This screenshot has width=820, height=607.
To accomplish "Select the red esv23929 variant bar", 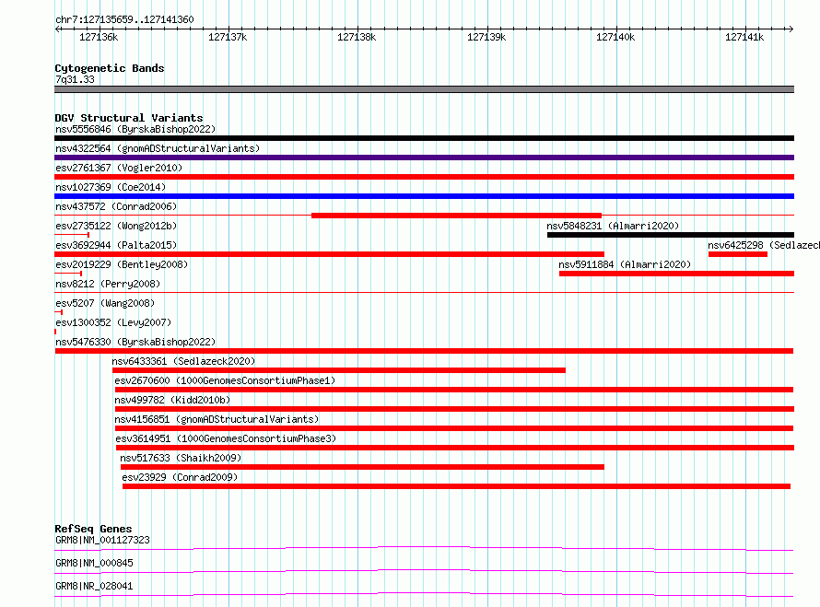I will point(457,486).
